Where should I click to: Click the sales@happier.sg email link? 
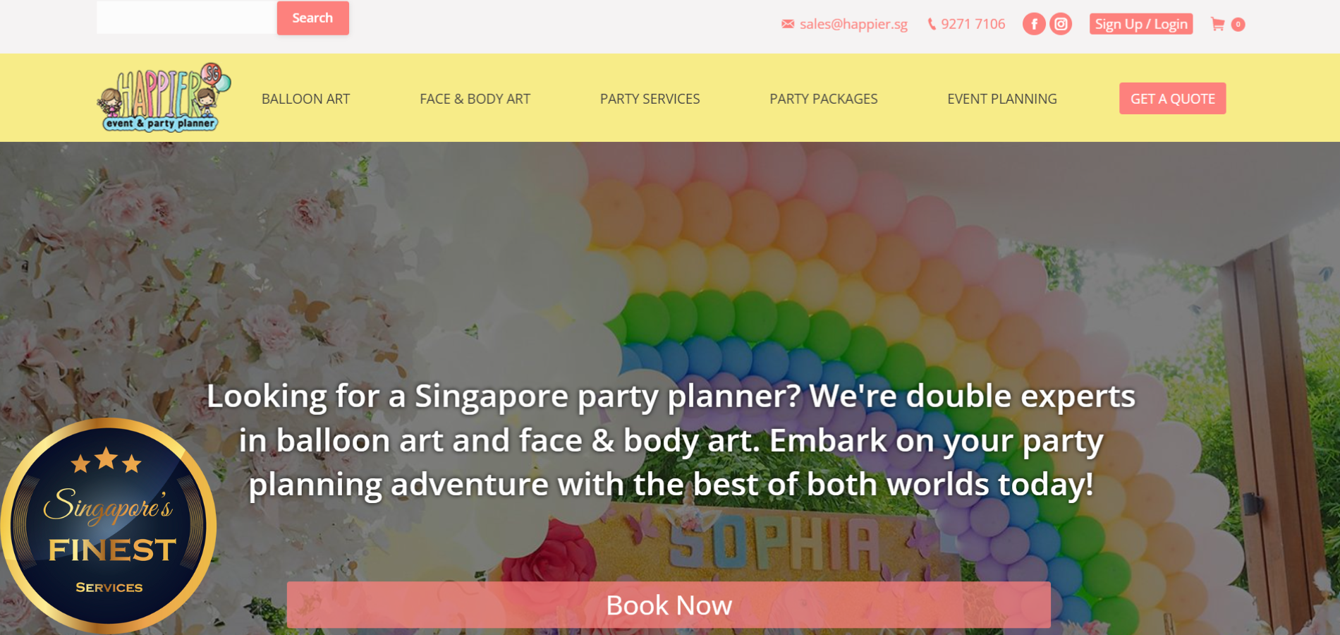(x=853, y=24)
